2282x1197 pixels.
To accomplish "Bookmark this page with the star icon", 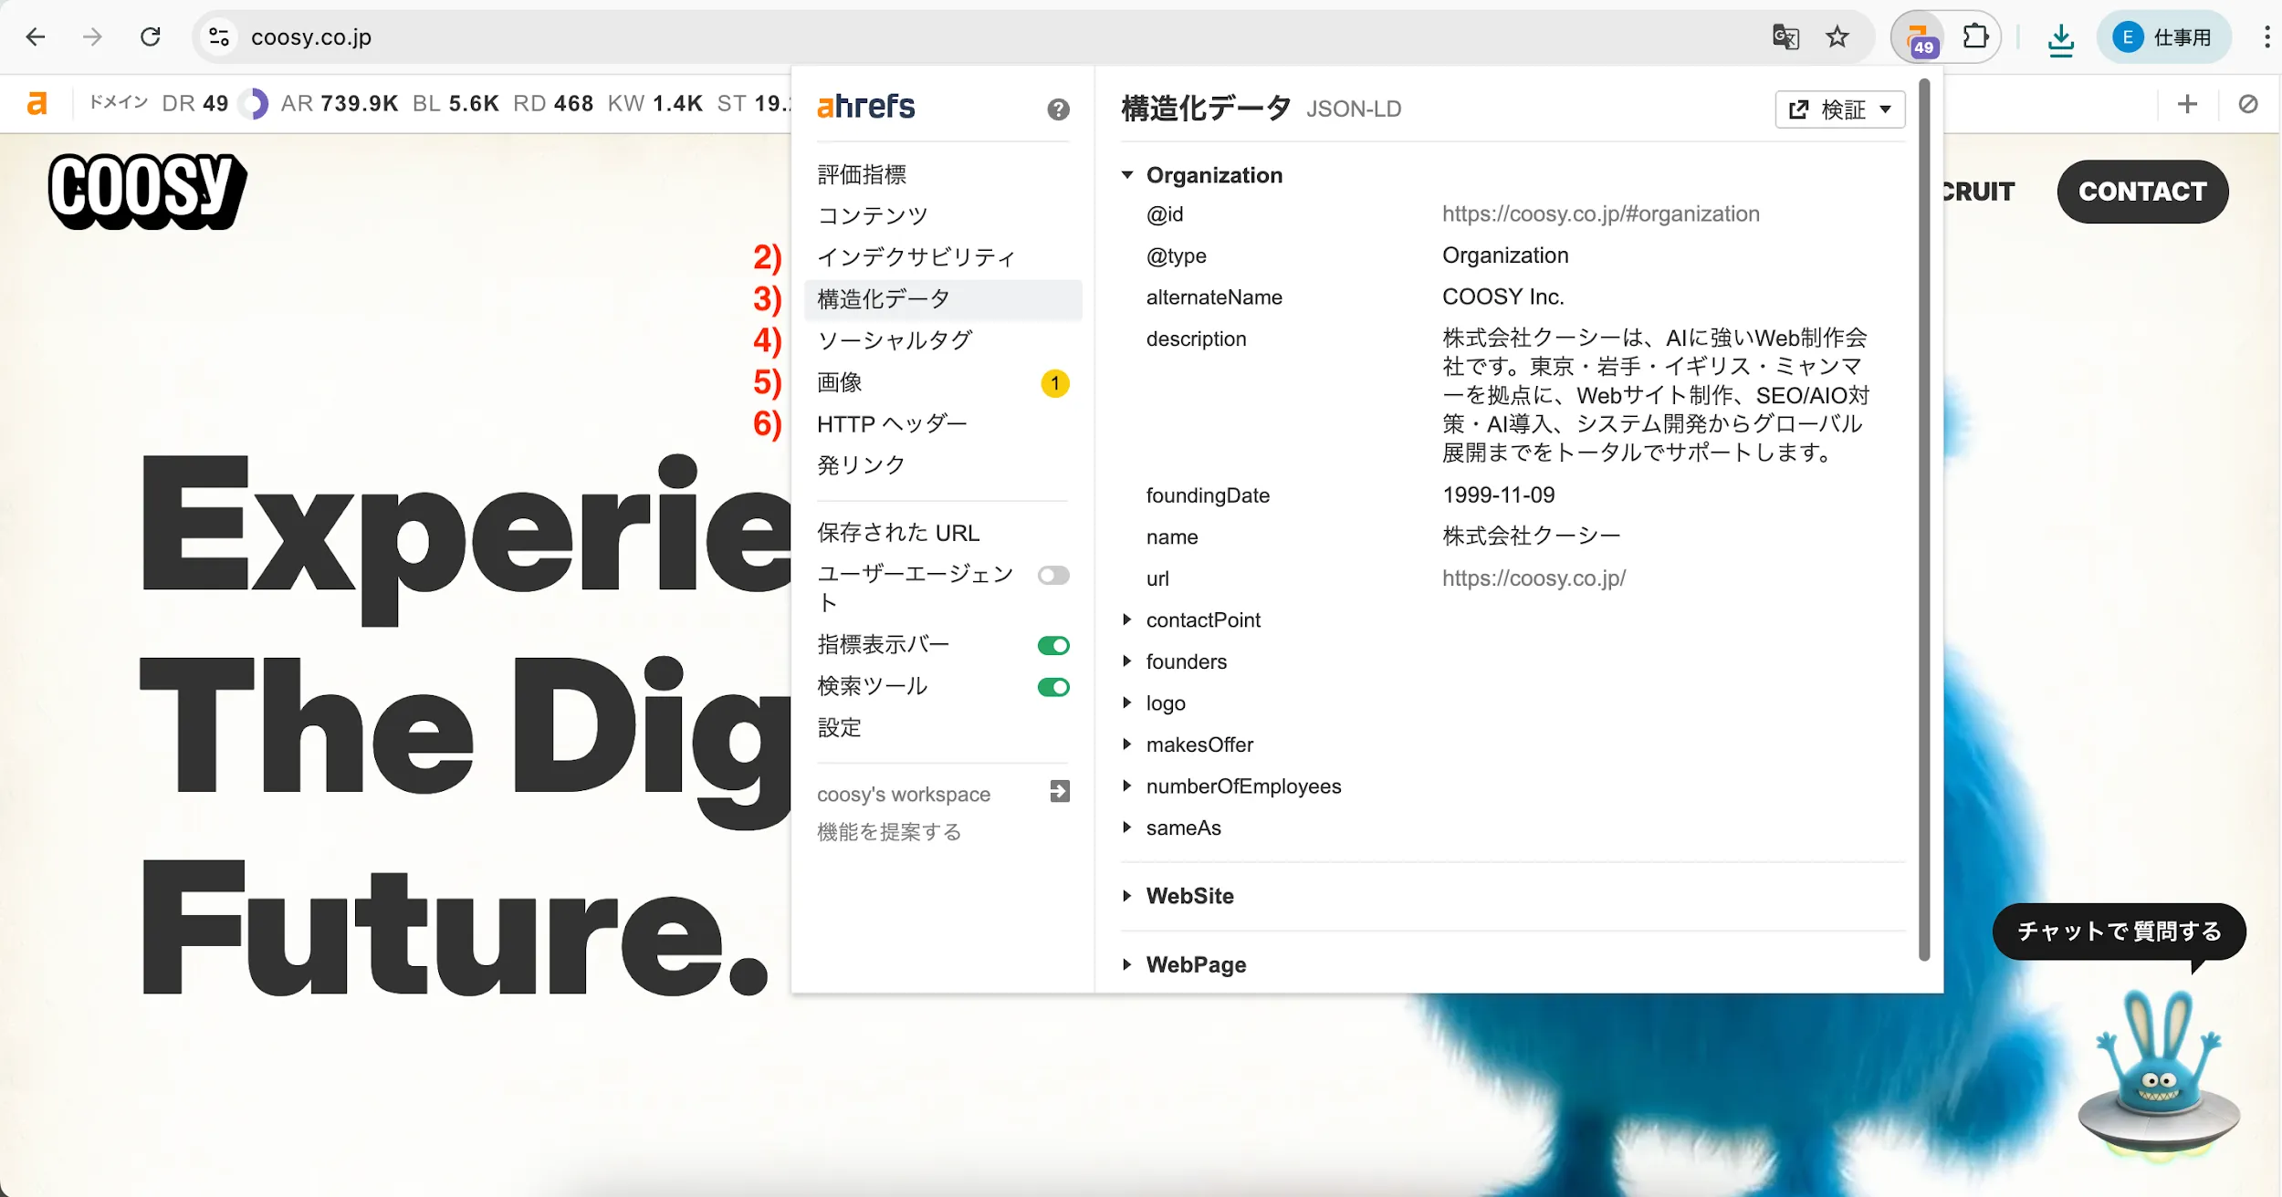I will (1837, 37).
